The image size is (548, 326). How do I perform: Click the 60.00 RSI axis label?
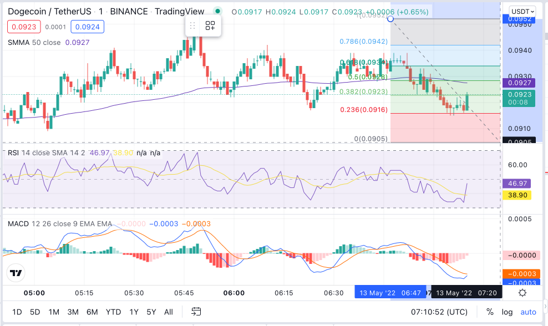pos(517,165)
